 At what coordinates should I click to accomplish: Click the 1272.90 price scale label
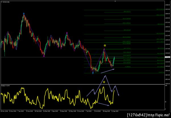[167, 22]
